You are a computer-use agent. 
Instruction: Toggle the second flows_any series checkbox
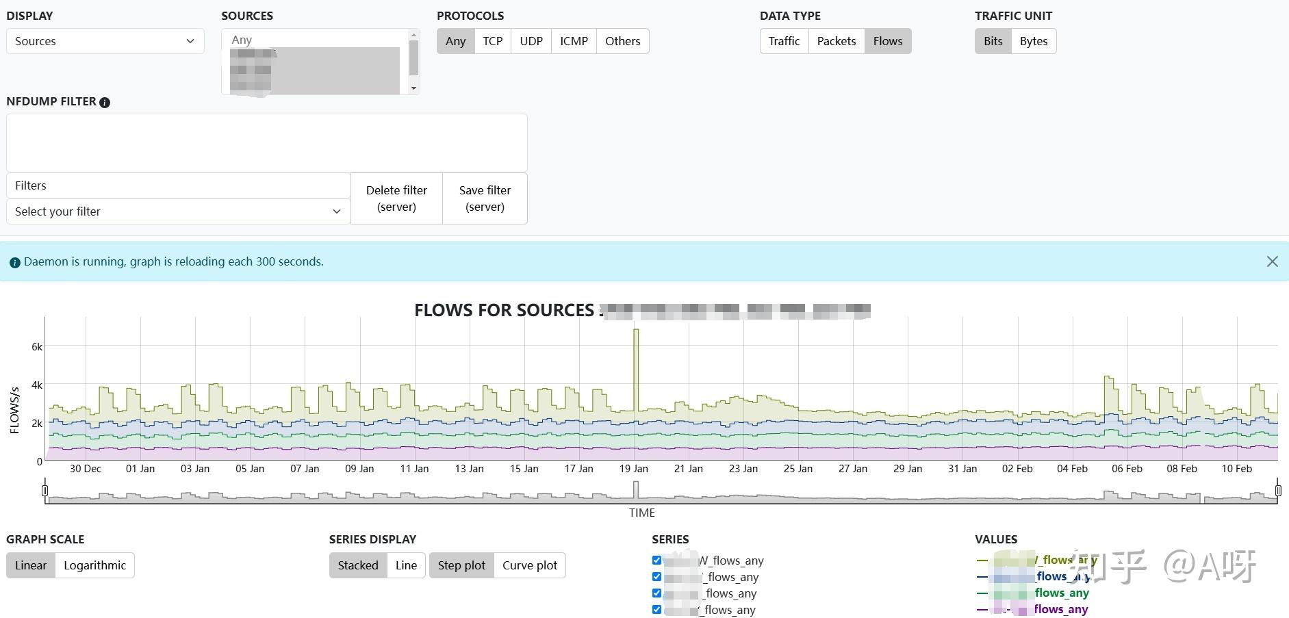(657, 577)
